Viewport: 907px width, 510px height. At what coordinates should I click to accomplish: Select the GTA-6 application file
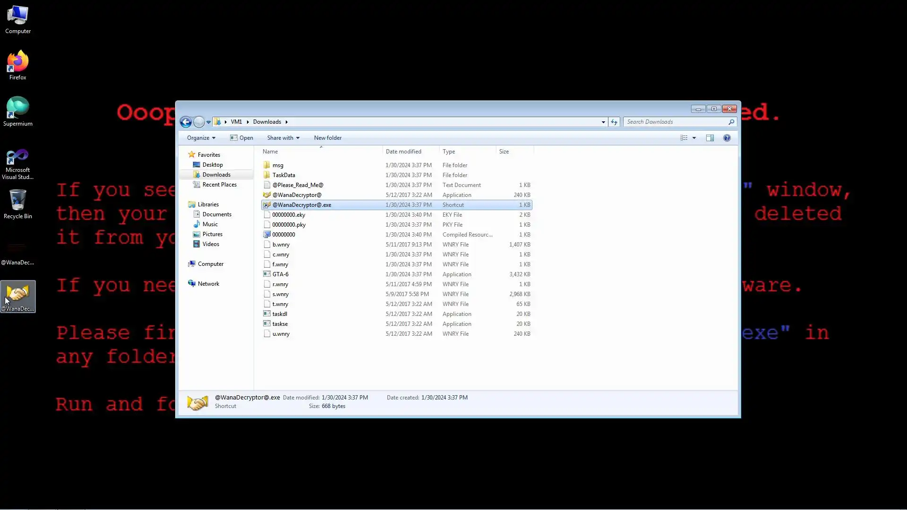[280, 274]
